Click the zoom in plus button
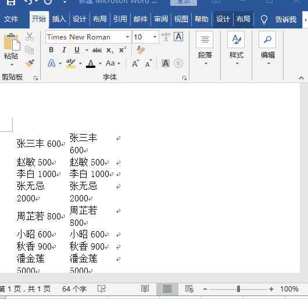The image size is (308, 299). click(271, 289)
